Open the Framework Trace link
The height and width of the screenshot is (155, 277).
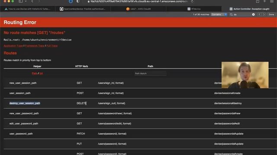click(35, 46)
